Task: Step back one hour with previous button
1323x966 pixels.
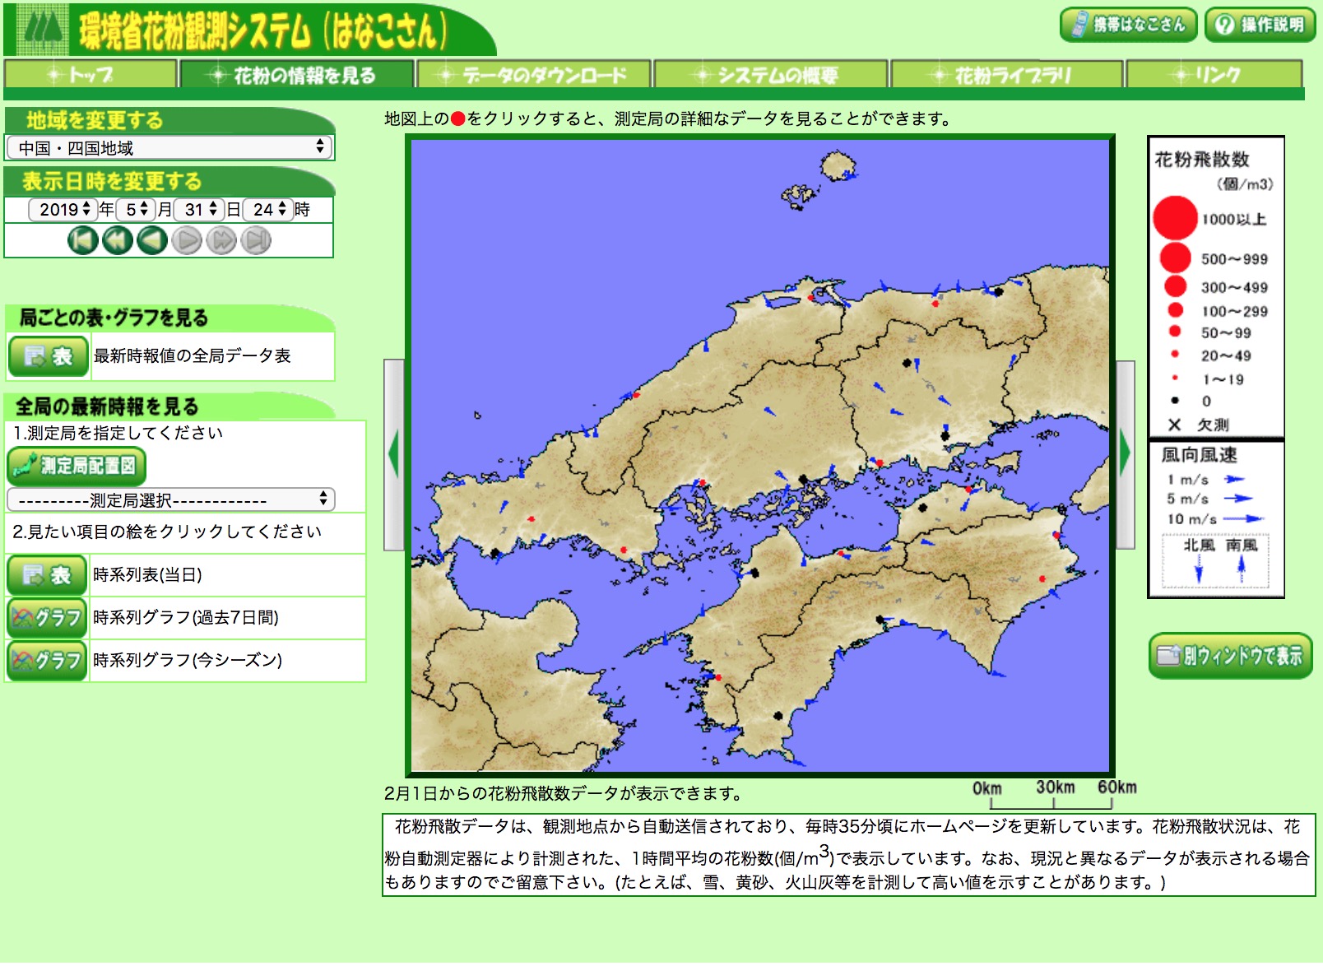Action: 152,241
